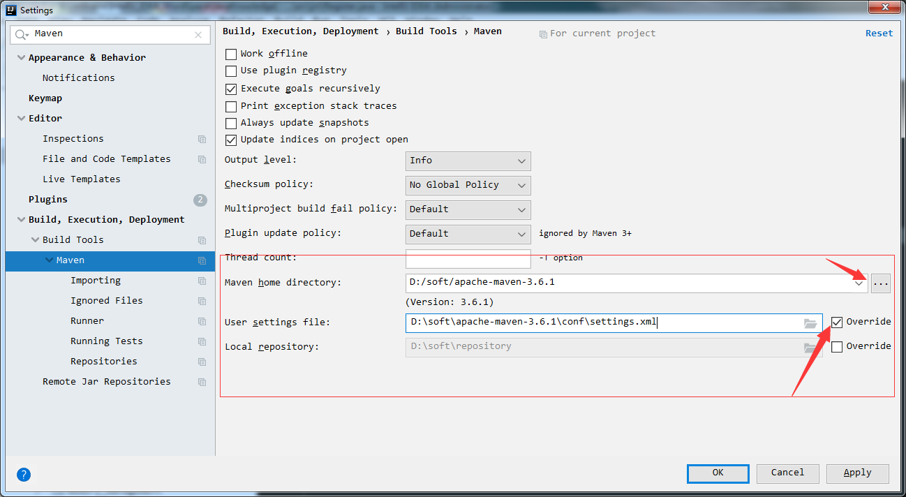The width and height of the screenshot is (906, 497).
Task: Check Override for Local repository
Action: click(x=837, y=346)
